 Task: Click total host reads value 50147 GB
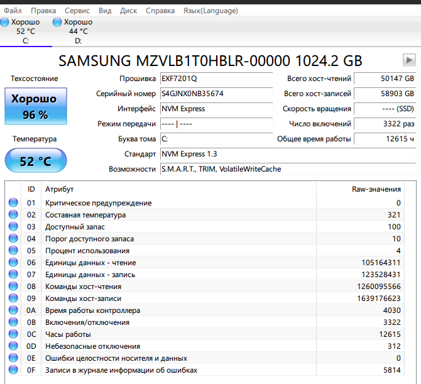point(385,79)
